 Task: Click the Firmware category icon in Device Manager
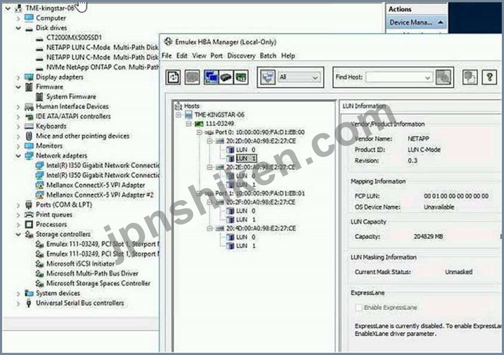point(29,87)
